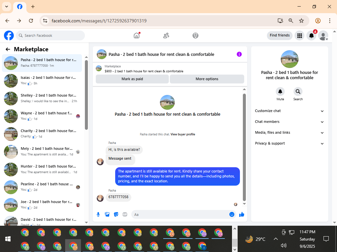Open Pearline conversation in chat list

[42, 187]
